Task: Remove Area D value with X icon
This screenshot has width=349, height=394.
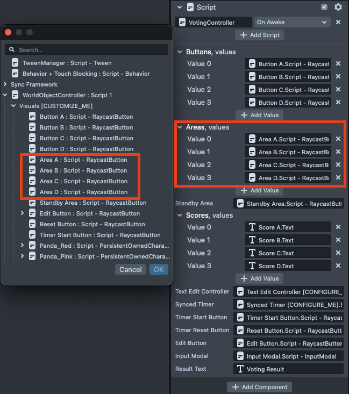Action: coord(338,178)
